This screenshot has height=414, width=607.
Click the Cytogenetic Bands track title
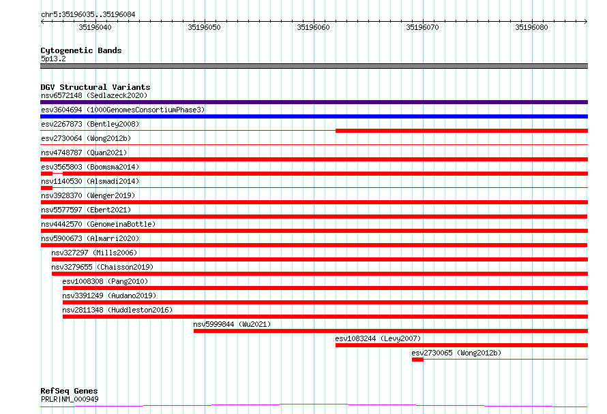[x=81, y=50]
